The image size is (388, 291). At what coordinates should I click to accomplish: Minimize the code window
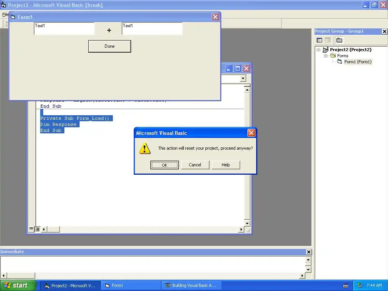point(228,69)
